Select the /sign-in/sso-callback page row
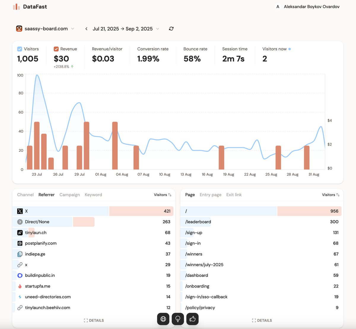Image resolution: width=356 pixels, height=329 pixels. pos(261,297)
